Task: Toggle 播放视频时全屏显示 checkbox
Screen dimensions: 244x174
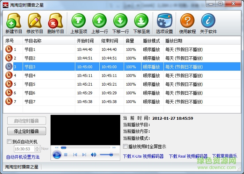Action: click(126, 147)
